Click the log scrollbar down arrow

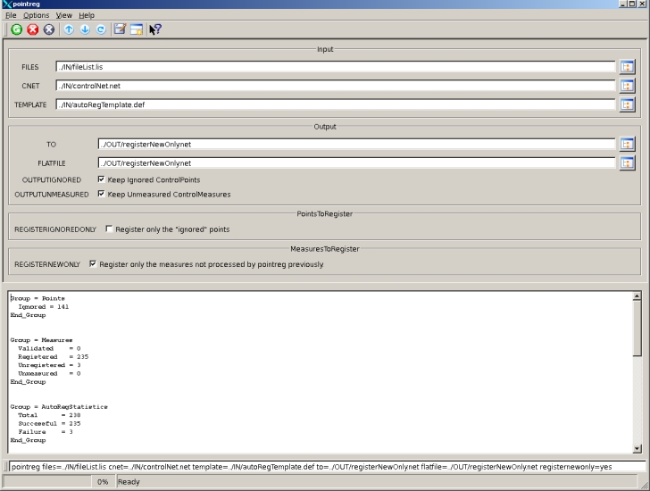637,449
